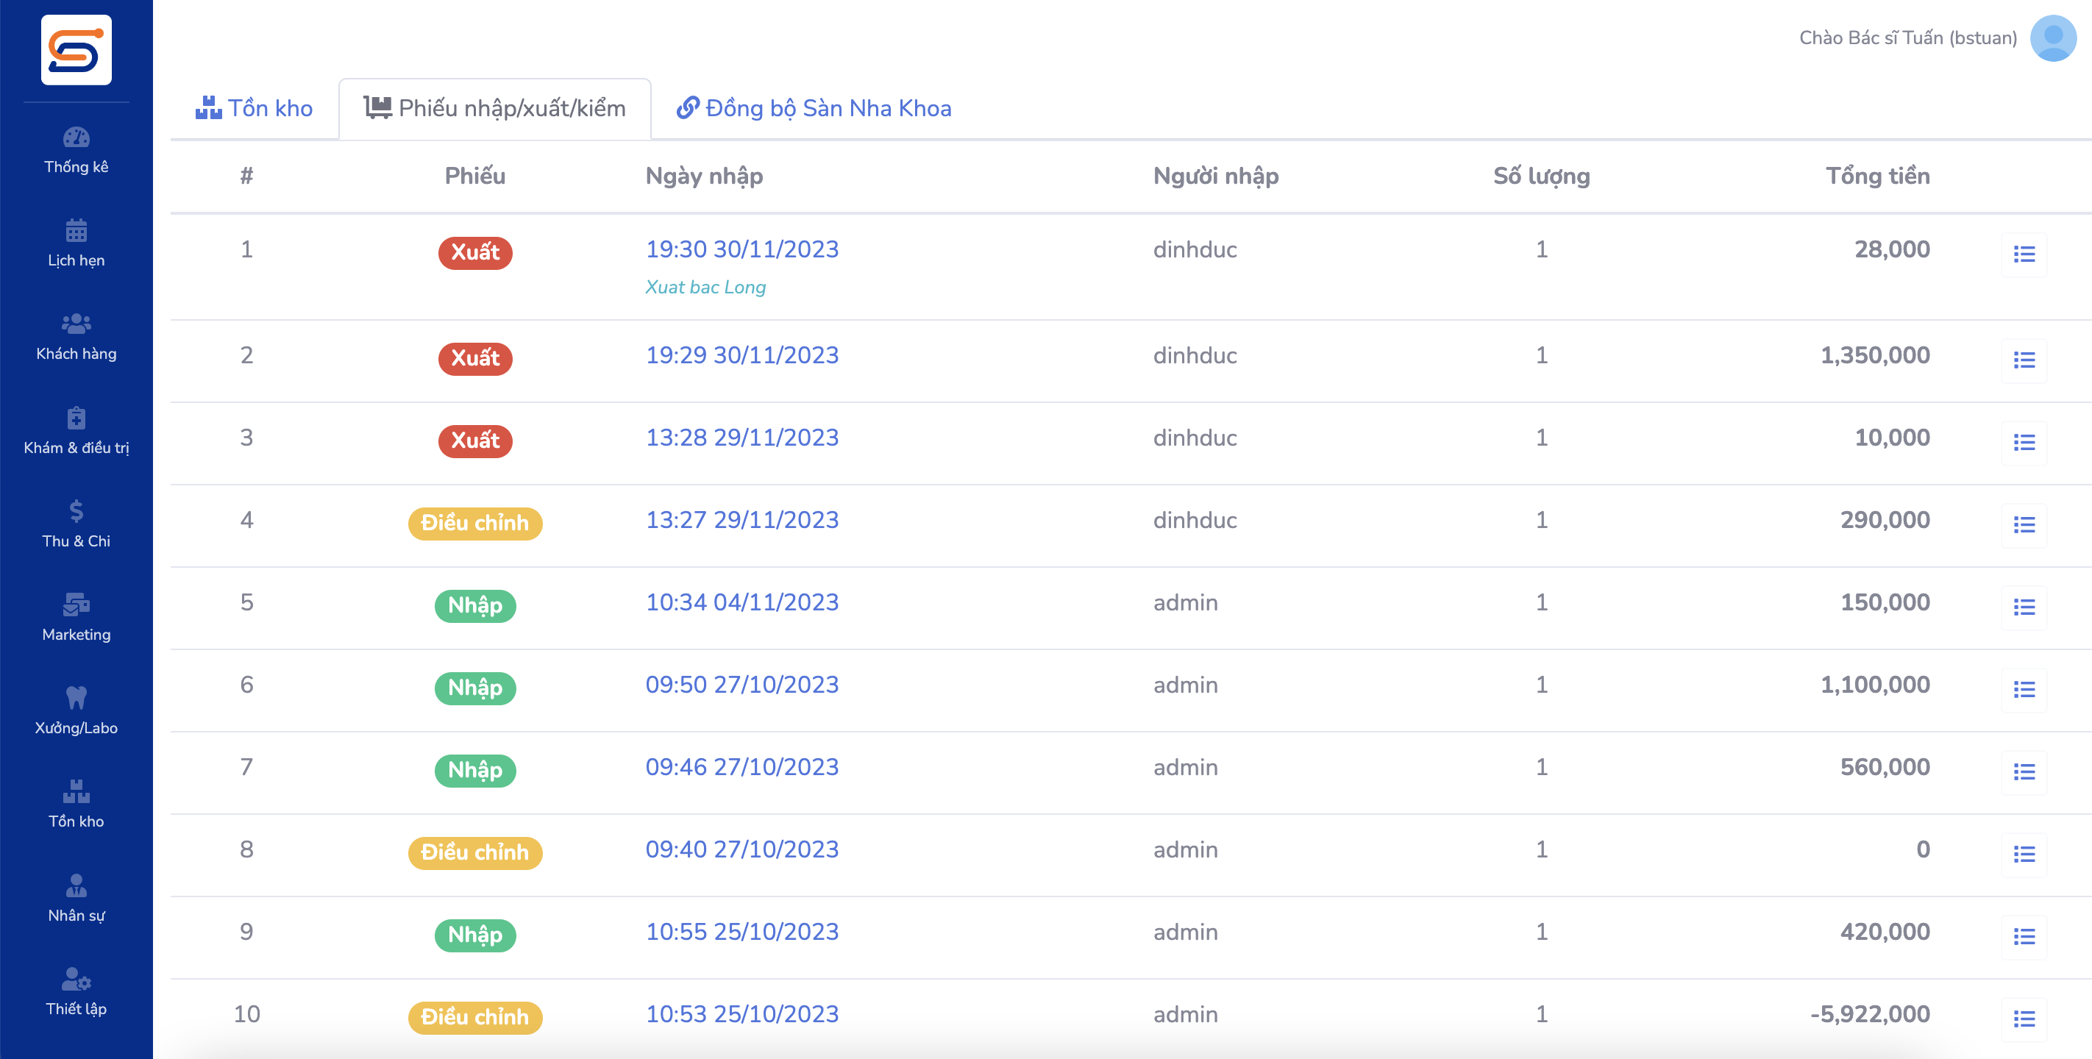Open Đồng bộ Sàn Nha Khoa tab
Image resolution: width=2092 pixels, height=1059 pixels.
coord(814,108)
